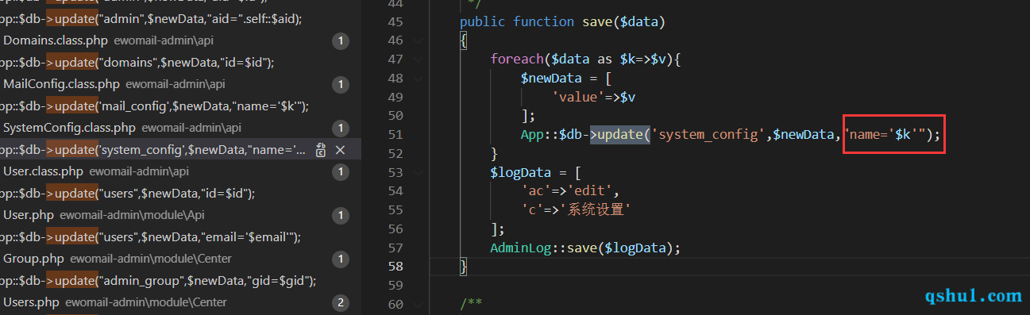Collapse the $newData array fold at line 48
The height and width of the screenshot is (315, 1030).
pos(418,78)
